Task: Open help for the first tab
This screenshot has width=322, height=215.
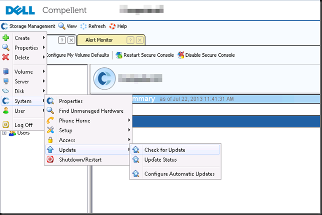Action: [62, 40]
